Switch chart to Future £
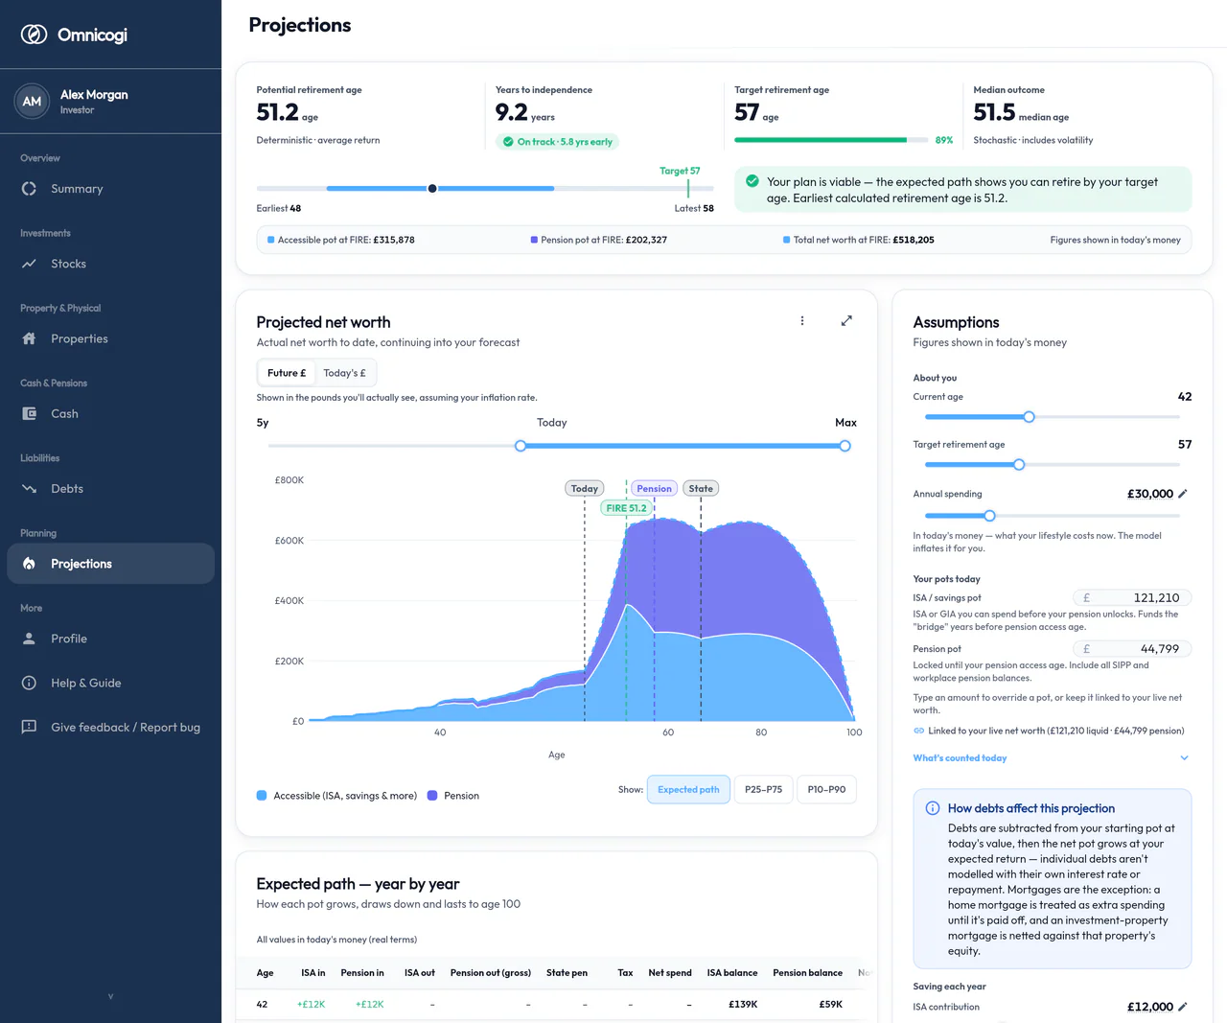The image size is (1227, 1023). (x=287, y=373)
